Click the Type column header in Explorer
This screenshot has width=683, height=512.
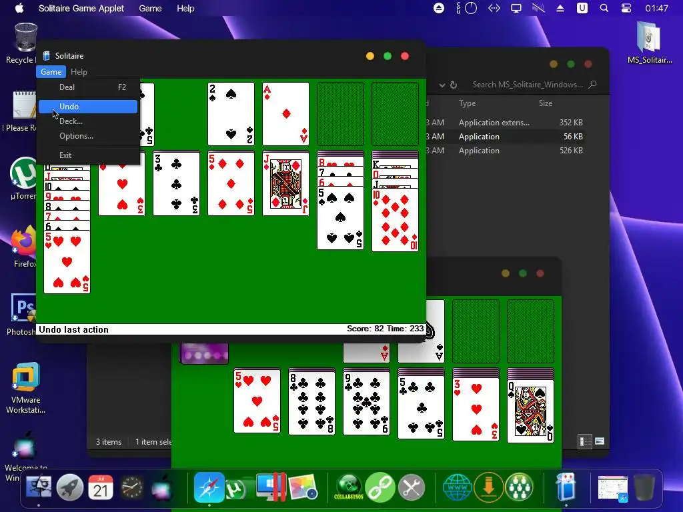click(x=467, y=103)
